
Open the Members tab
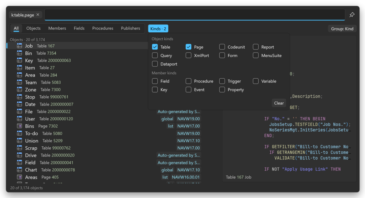click(57, 28)
